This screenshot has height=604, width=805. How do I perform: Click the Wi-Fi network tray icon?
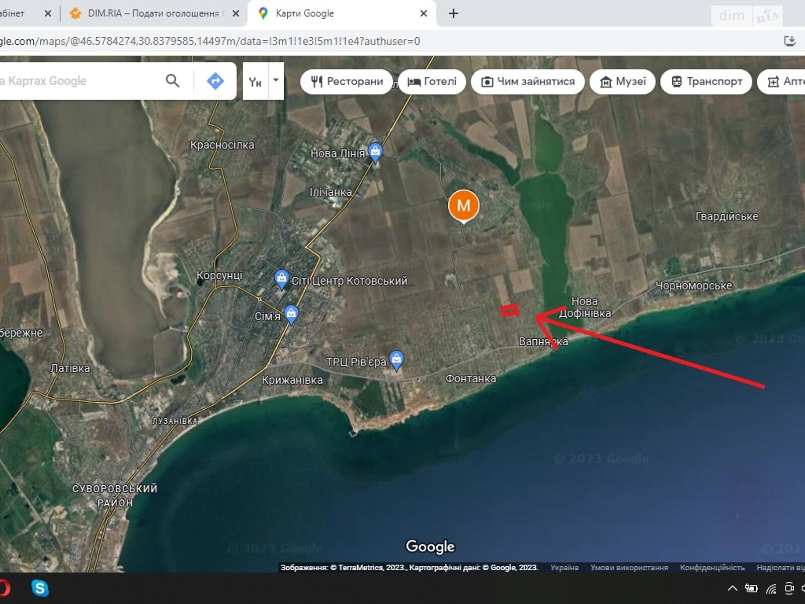click(771, 588)
